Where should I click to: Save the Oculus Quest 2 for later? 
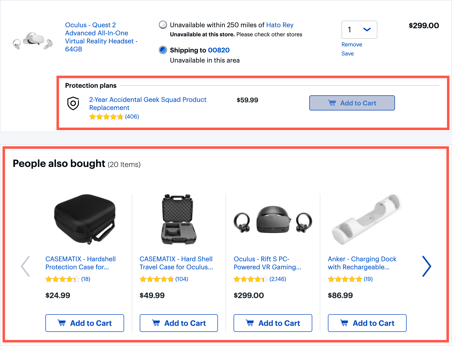point(348,53)
